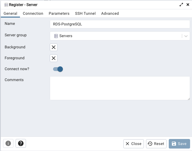Open help via question mark icon
Screen dimensions: 192x151
click(x=21, y=143)
